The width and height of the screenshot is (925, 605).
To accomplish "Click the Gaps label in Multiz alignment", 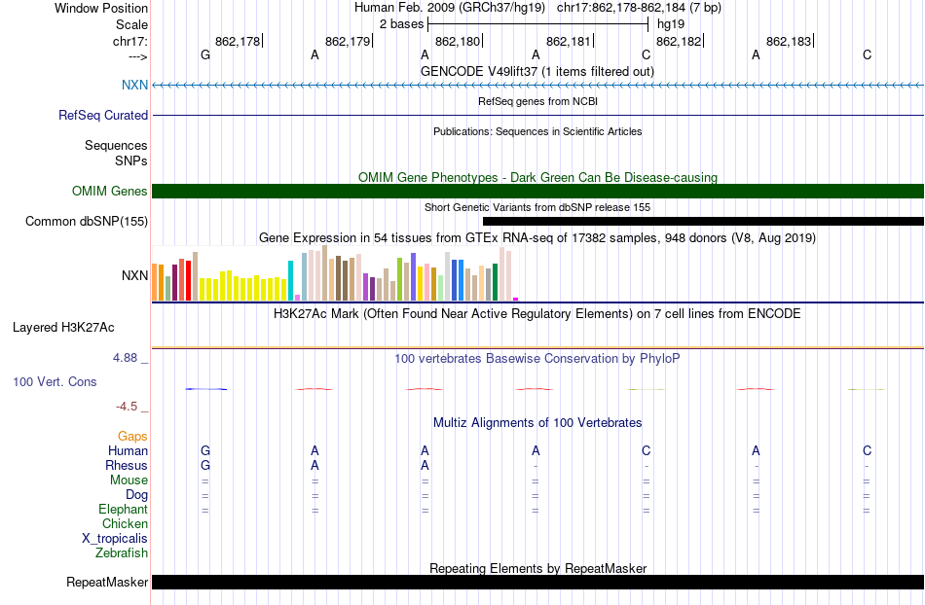I will click(x=132, y=436).
